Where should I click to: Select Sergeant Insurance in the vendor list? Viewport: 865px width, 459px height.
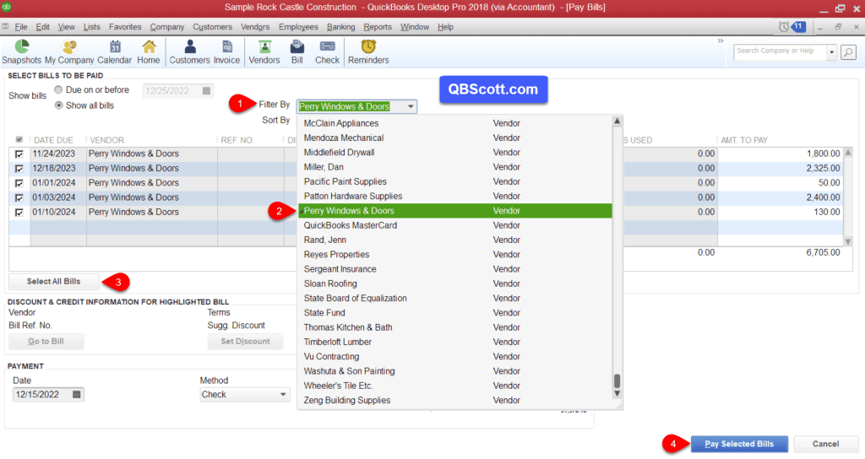pos(455,269)
